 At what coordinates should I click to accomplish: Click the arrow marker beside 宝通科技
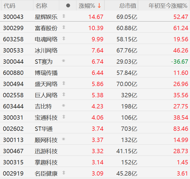[x=64, y=117]
